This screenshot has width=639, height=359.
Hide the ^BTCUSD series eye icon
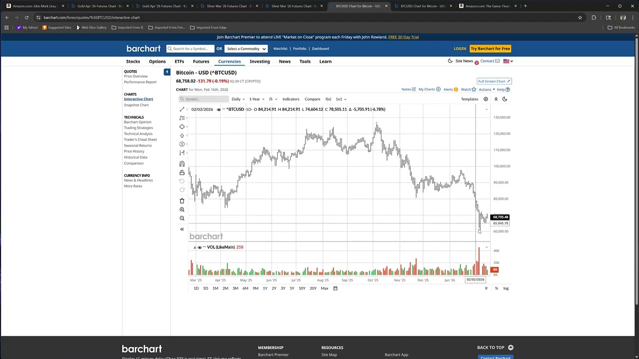click(x=219, y=109)
